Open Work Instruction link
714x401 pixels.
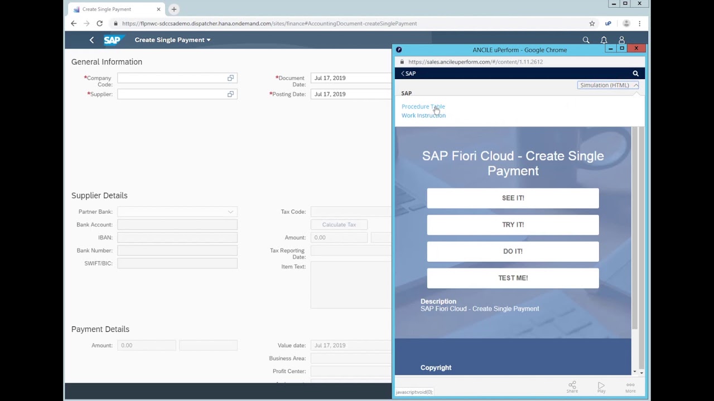tap(423, 115)
